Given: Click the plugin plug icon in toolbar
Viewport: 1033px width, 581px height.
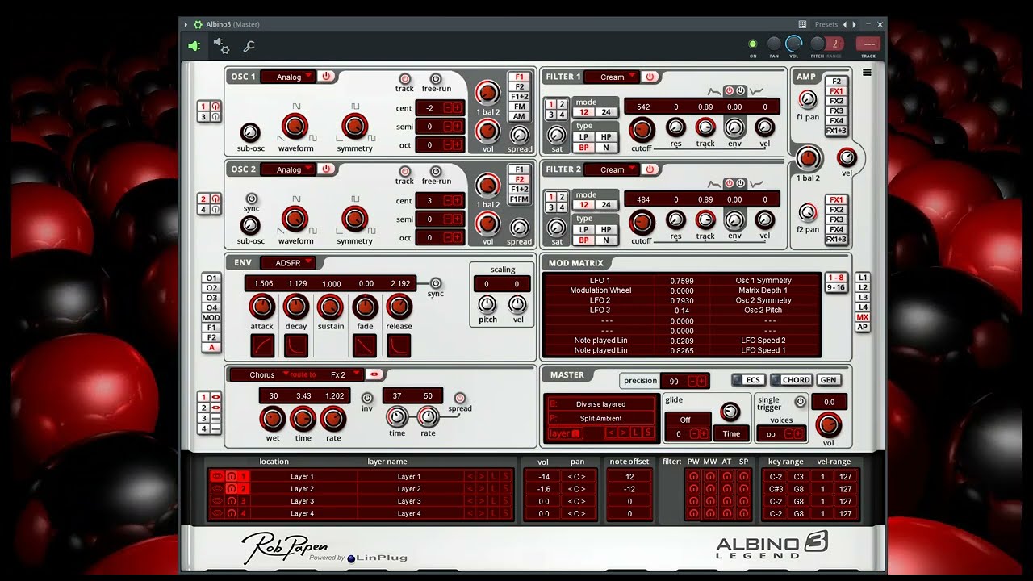Looking at the screenshot, I should pos(194,46).
